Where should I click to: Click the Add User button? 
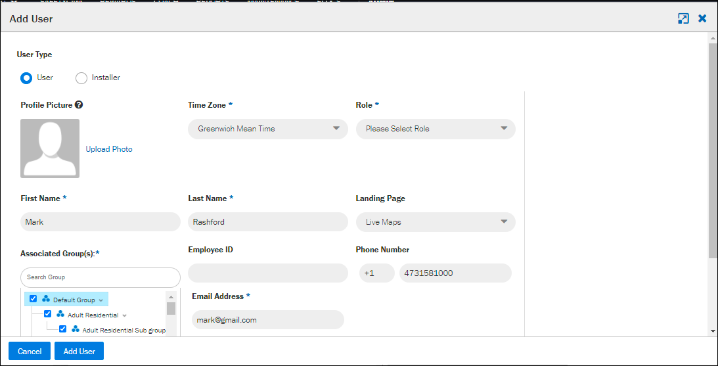(79, 352)
